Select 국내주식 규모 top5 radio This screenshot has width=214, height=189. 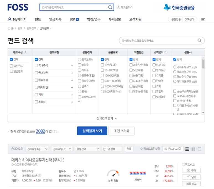coord(175,67)
